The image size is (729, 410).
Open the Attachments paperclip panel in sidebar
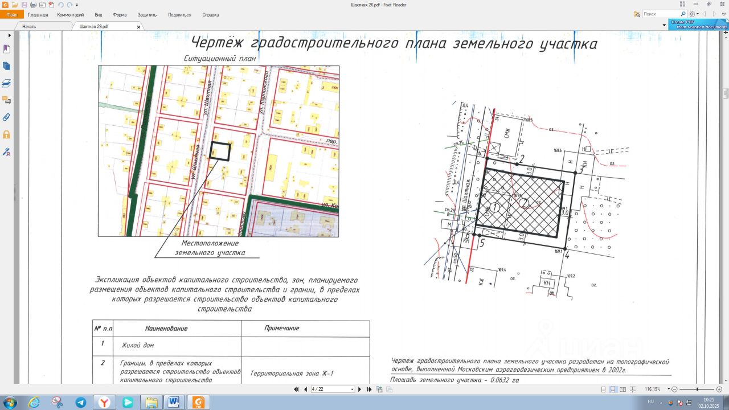[x=7, y=117]
